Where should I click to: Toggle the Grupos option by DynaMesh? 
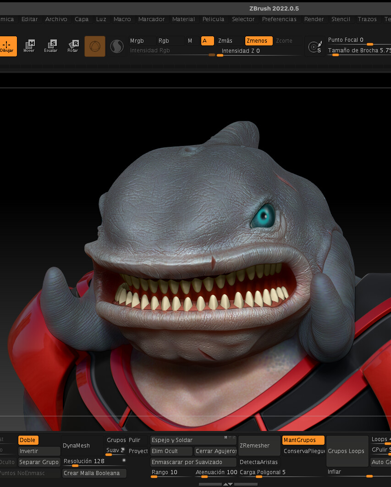click(x=116, y=440)
